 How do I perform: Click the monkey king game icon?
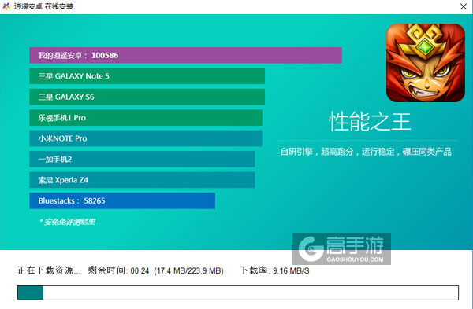tap(426, 63)
